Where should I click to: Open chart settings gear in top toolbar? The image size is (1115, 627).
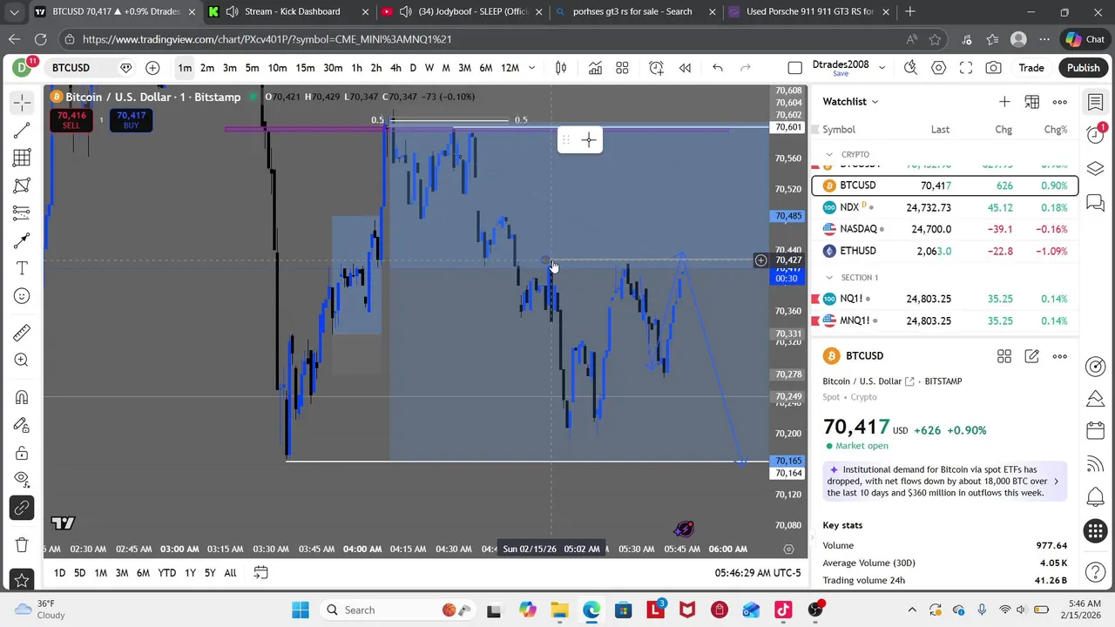point(938,68)
